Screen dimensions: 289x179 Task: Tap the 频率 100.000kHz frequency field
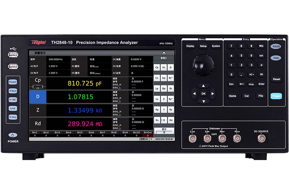click(50, 59)
